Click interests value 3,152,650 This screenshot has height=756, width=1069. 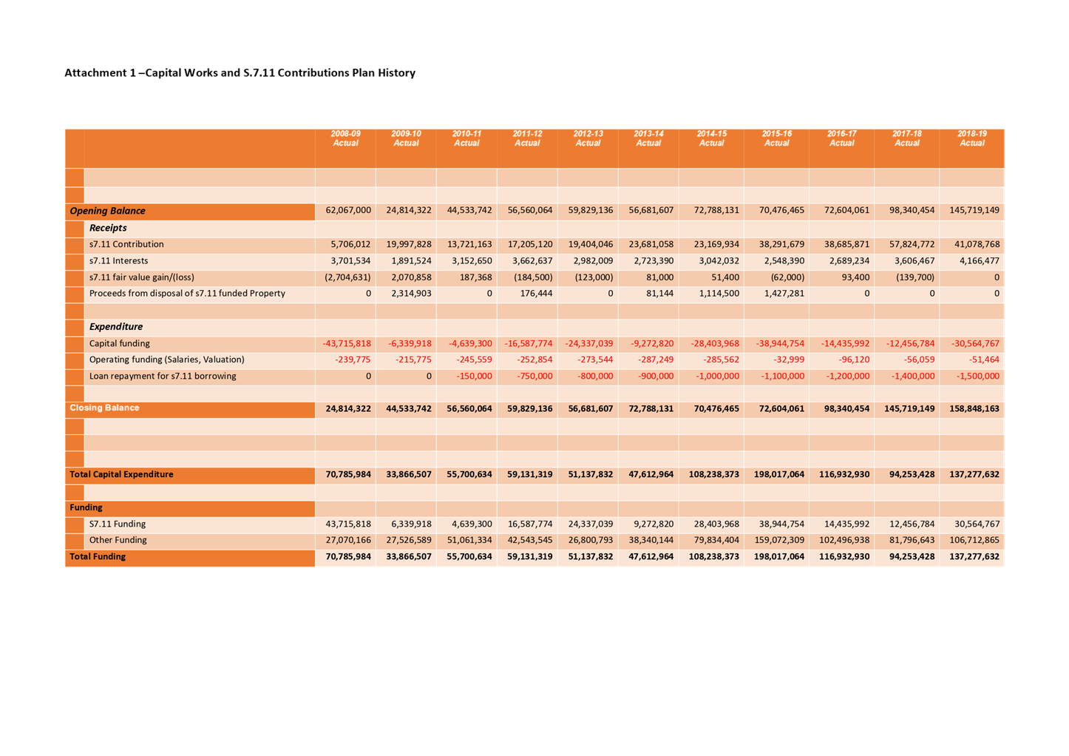coord(471,260)
